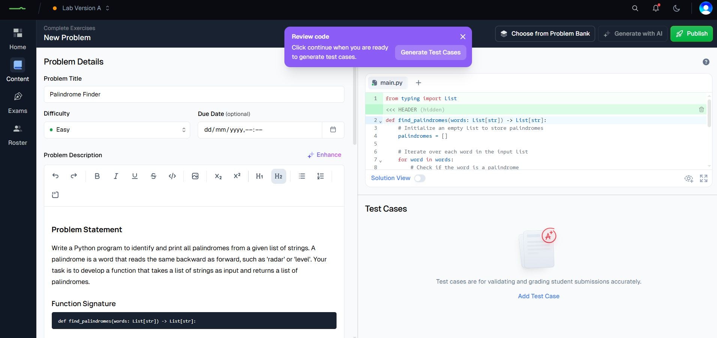Image resolution: width=717 pixels, height=338 pixels.
Task: Open the Difficulty dropdown showing Easy
Action: point(117,129)
